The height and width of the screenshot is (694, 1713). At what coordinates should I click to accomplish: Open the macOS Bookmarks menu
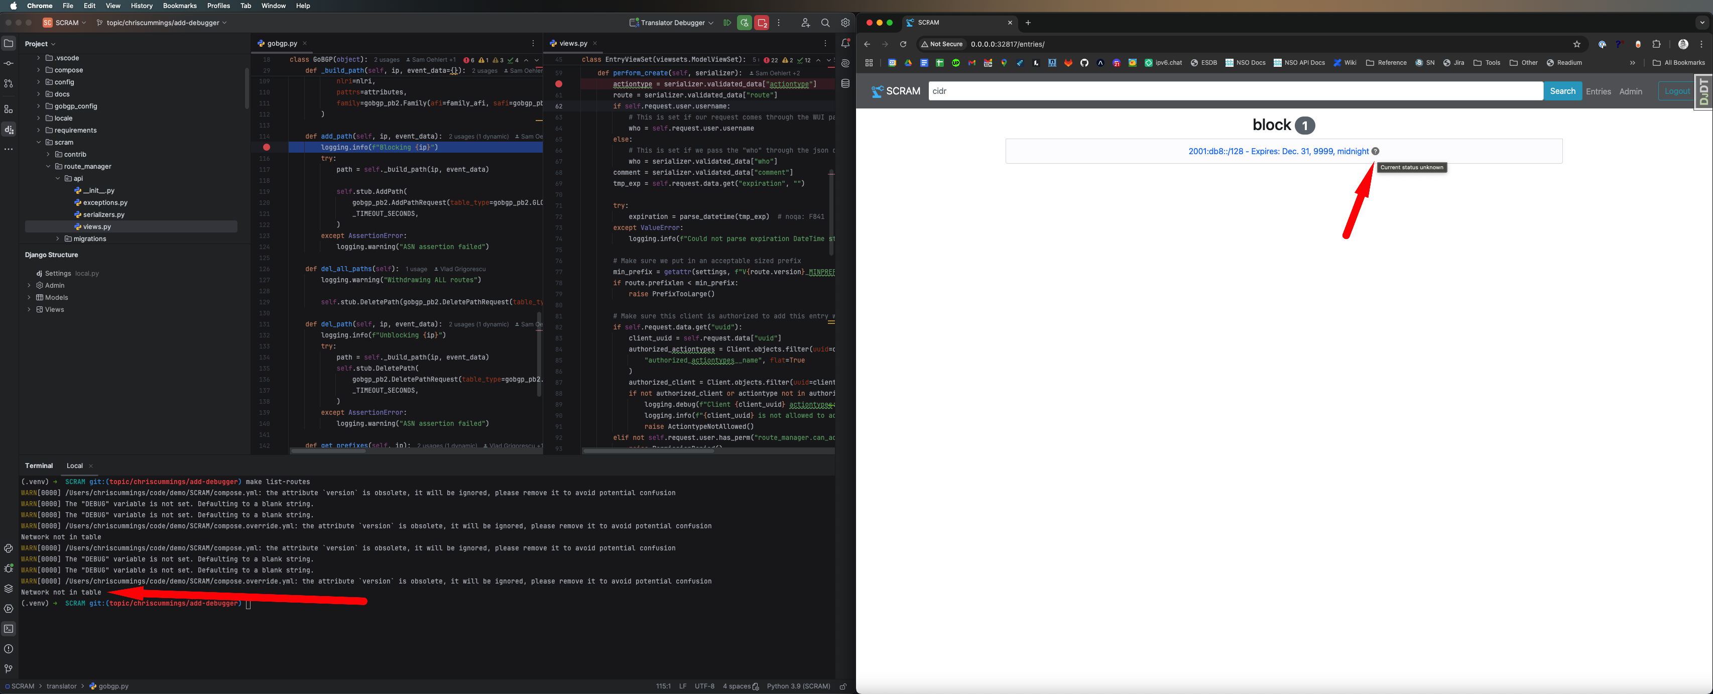click(x=180, y=6)
